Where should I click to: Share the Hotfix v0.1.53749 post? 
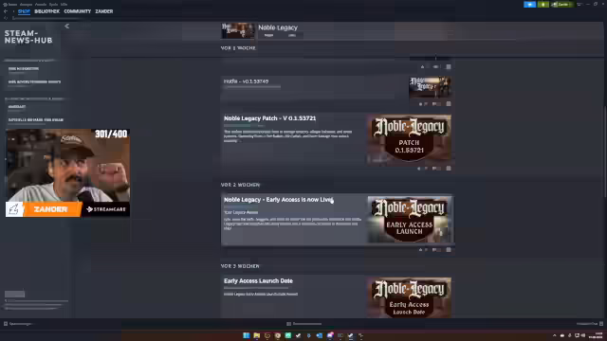pyautogui.click(x=449, y=104)
